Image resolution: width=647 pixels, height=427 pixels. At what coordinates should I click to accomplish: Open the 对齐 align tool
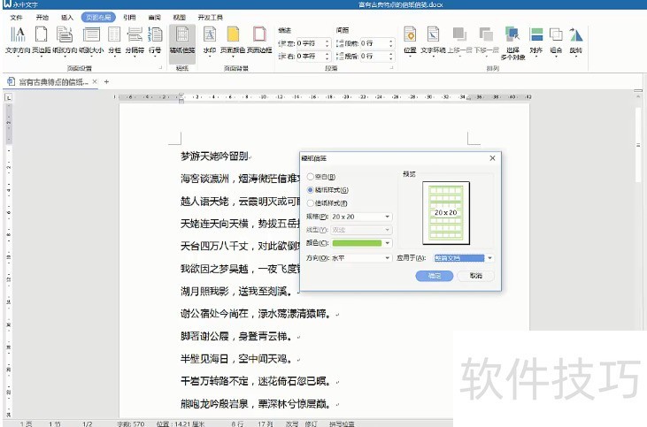536,41
